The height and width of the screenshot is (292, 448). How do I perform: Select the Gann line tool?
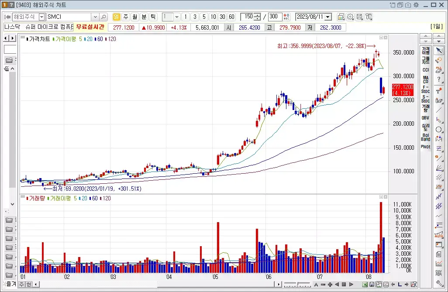pyautogui.click(x=439, y=158)
